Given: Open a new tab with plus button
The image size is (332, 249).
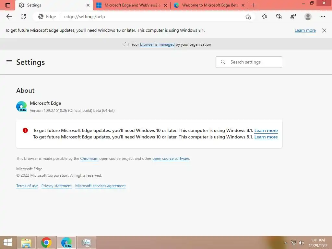Looking at the screenshot, I should tap(254, 5).
